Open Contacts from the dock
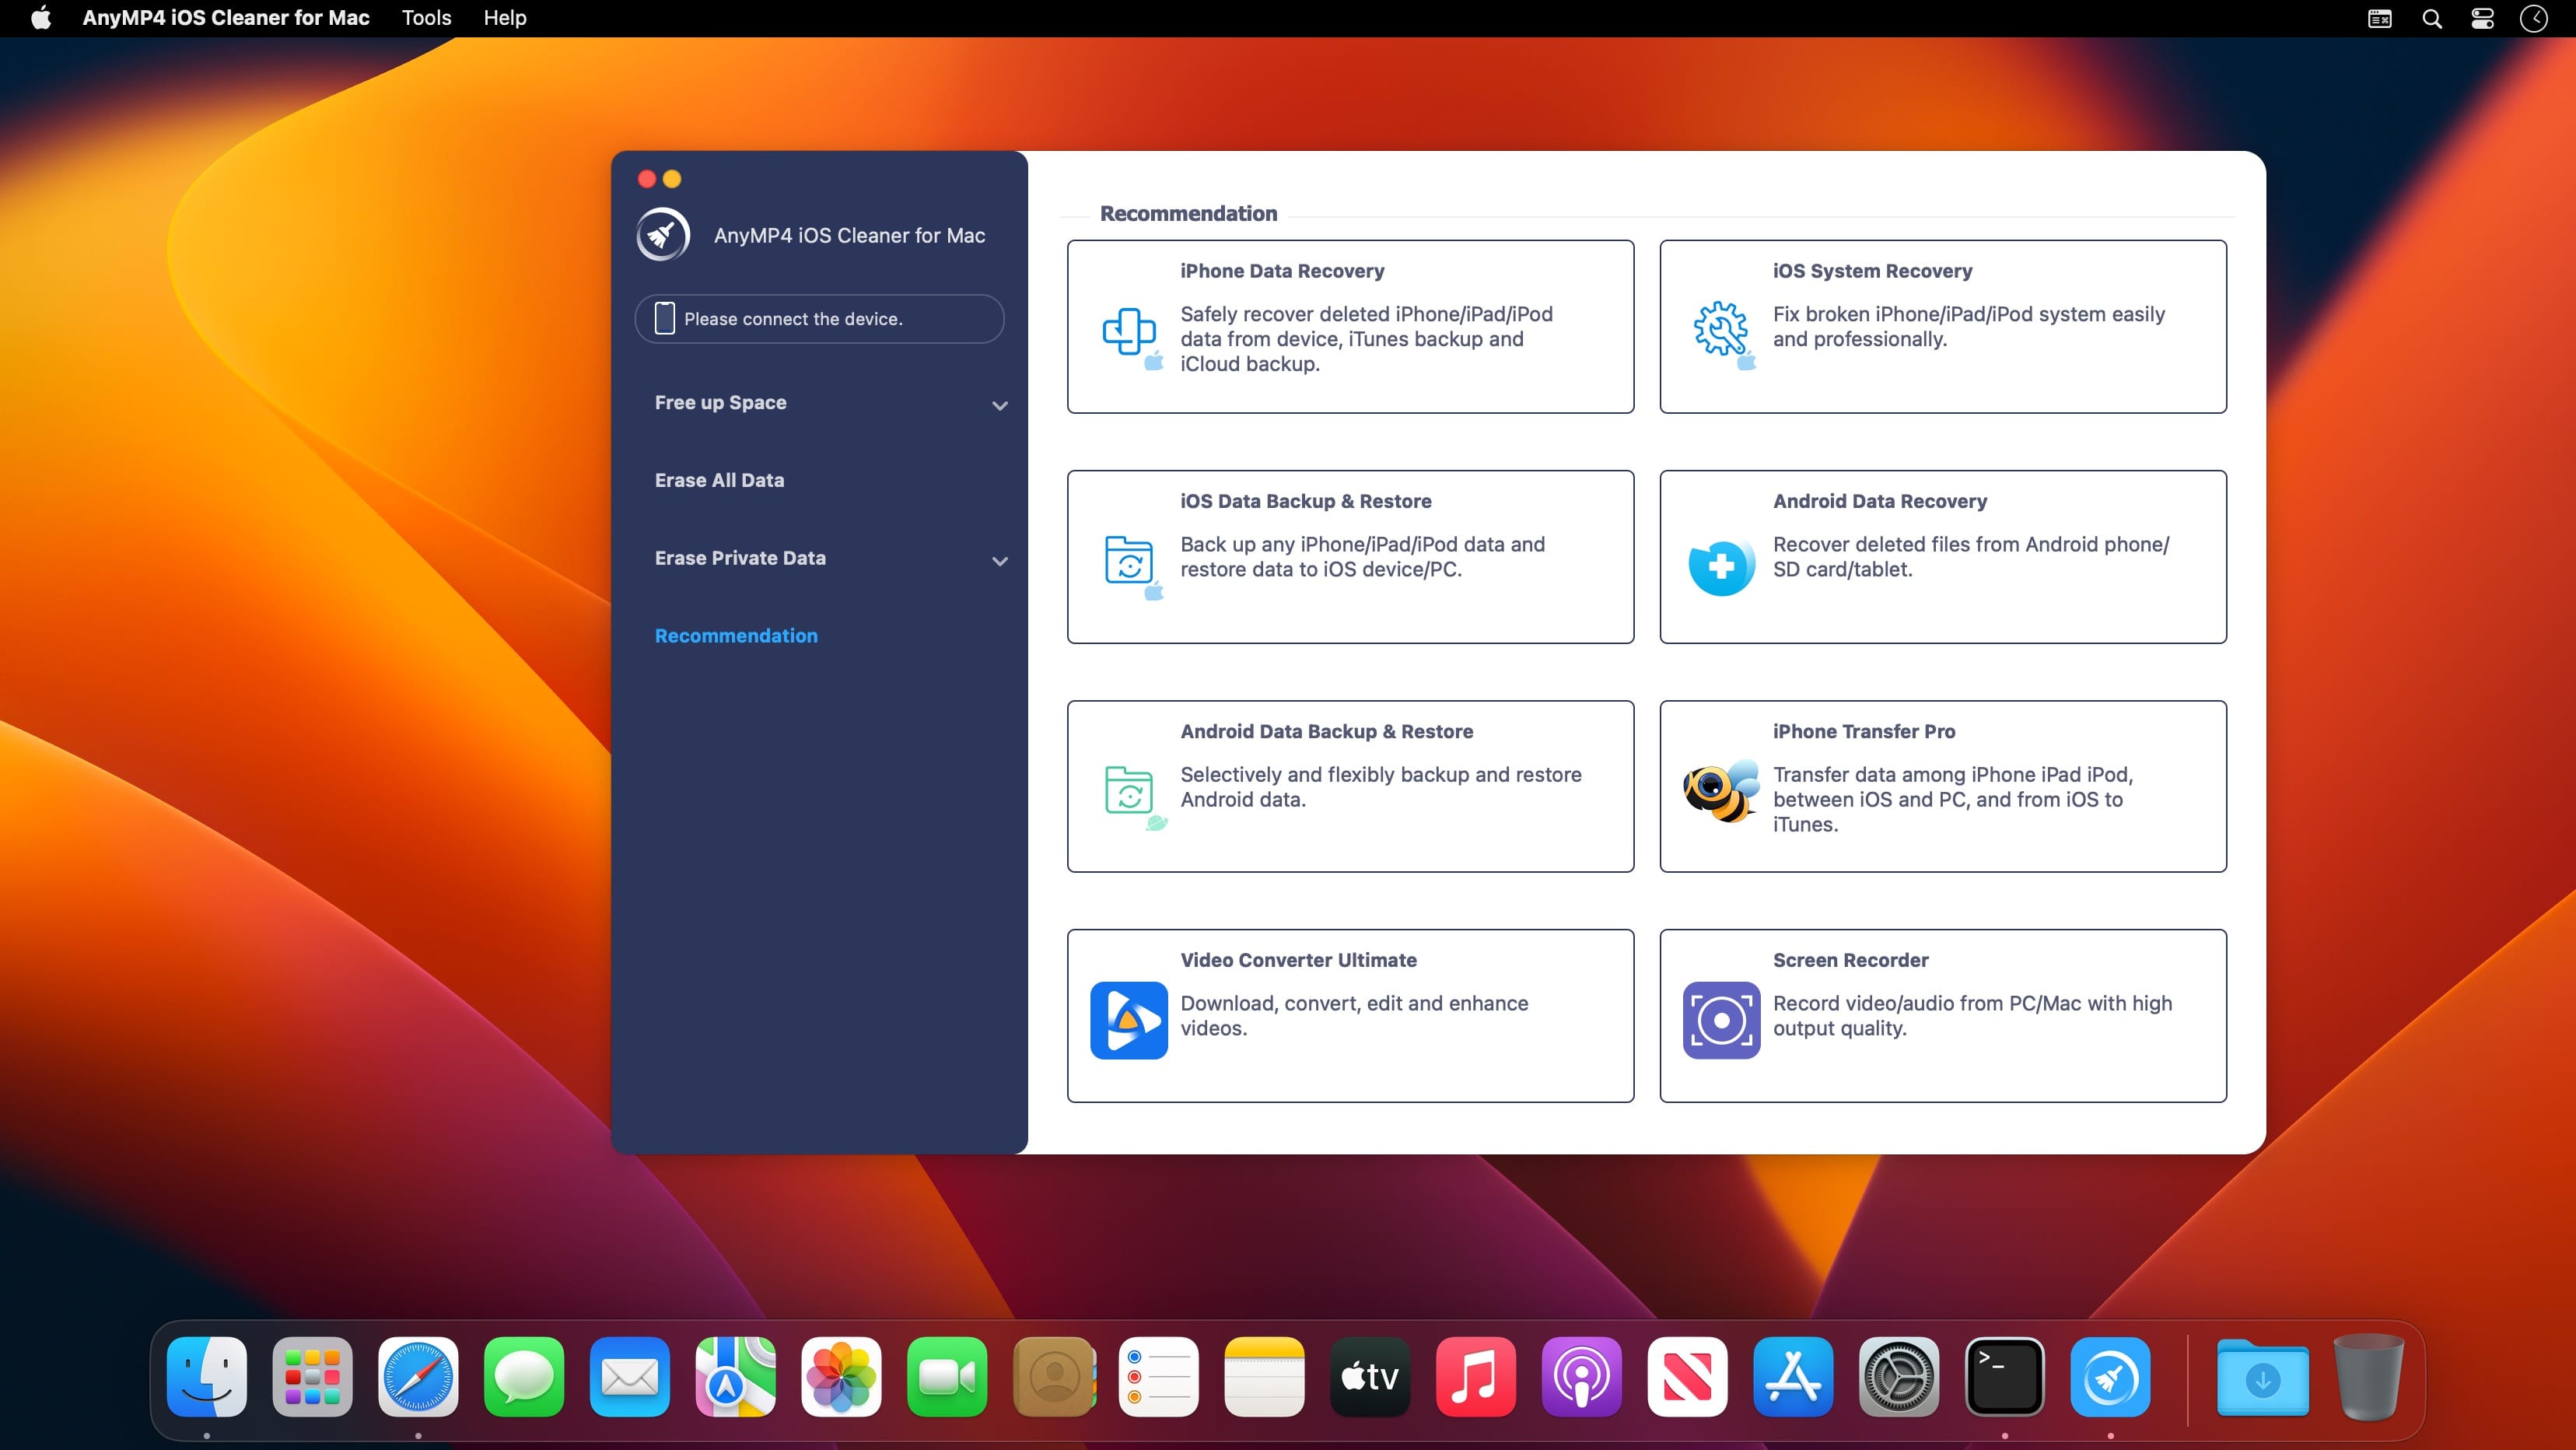2576x1450 pixels. [1053, 1377]
